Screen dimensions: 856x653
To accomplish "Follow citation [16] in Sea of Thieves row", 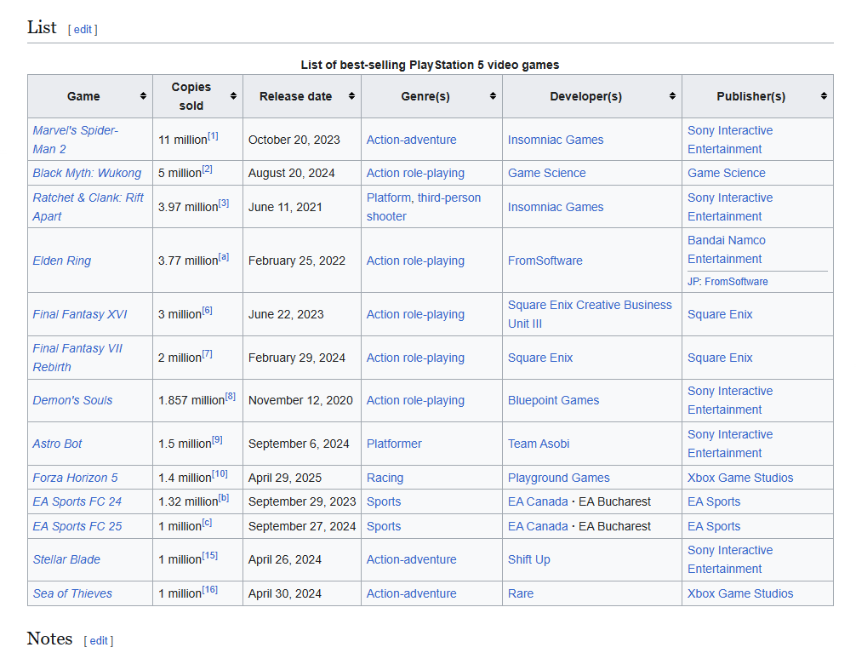I will (209, 590).
